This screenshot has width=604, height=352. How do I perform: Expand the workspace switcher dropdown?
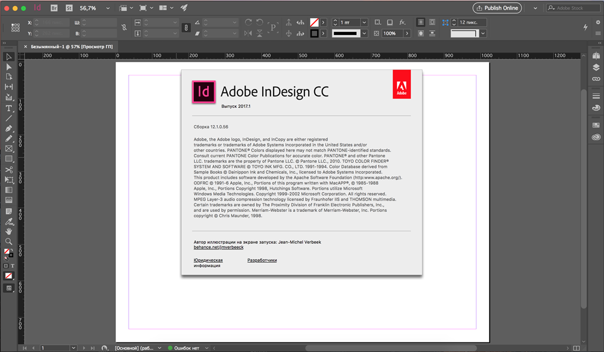pos(535,8)
